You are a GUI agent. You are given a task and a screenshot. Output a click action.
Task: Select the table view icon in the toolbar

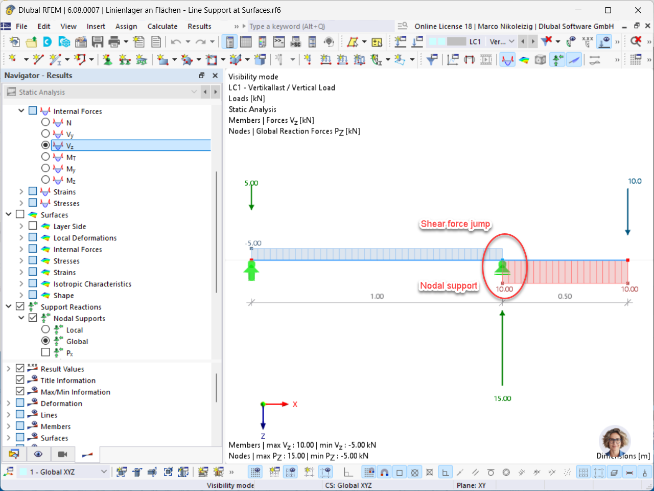coord(246,41)
